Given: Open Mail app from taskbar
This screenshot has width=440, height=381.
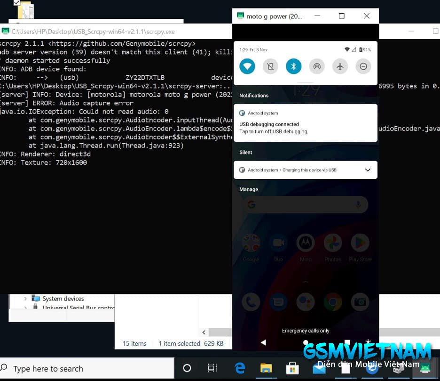Looking at the screenshot, I should [319, 369].
